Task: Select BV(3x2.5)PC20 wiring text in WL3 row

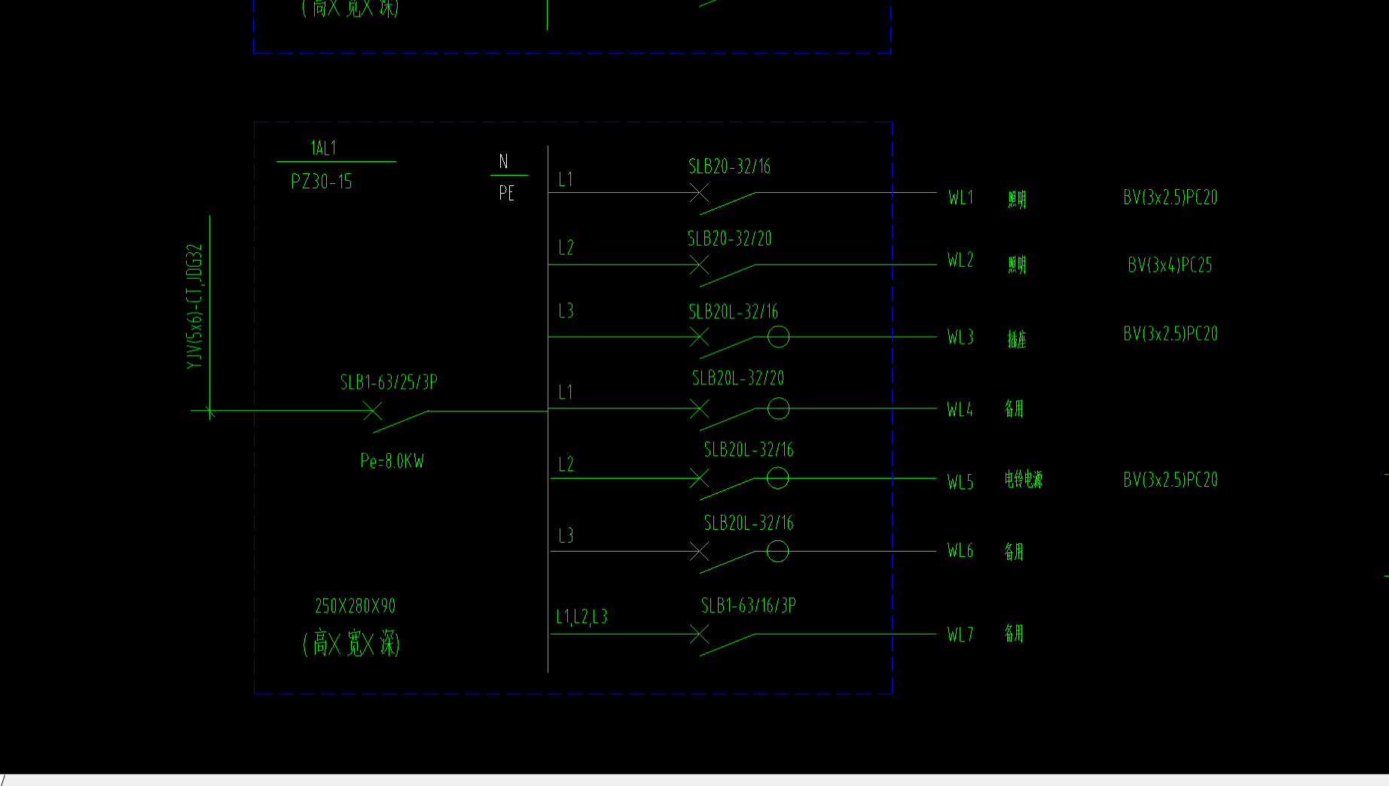Action: coord(1171,334)
